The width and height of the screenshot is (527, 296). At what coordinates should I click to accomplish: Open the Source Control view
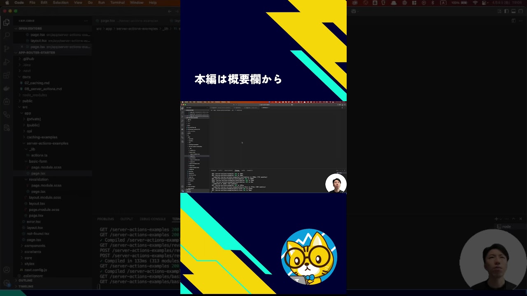(7, 49)
